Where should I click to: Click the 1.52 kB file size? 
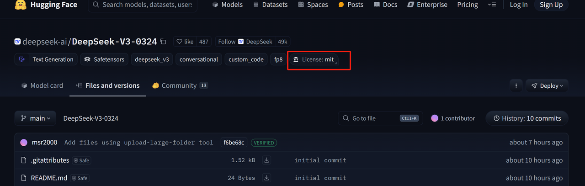click(x=243, y=160)
